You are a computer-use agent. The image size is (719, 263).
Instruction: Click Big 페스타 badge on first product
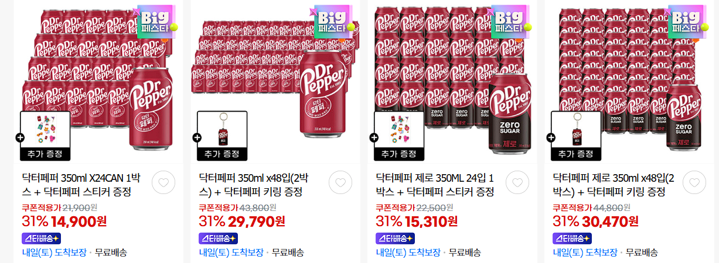point(156,22)
